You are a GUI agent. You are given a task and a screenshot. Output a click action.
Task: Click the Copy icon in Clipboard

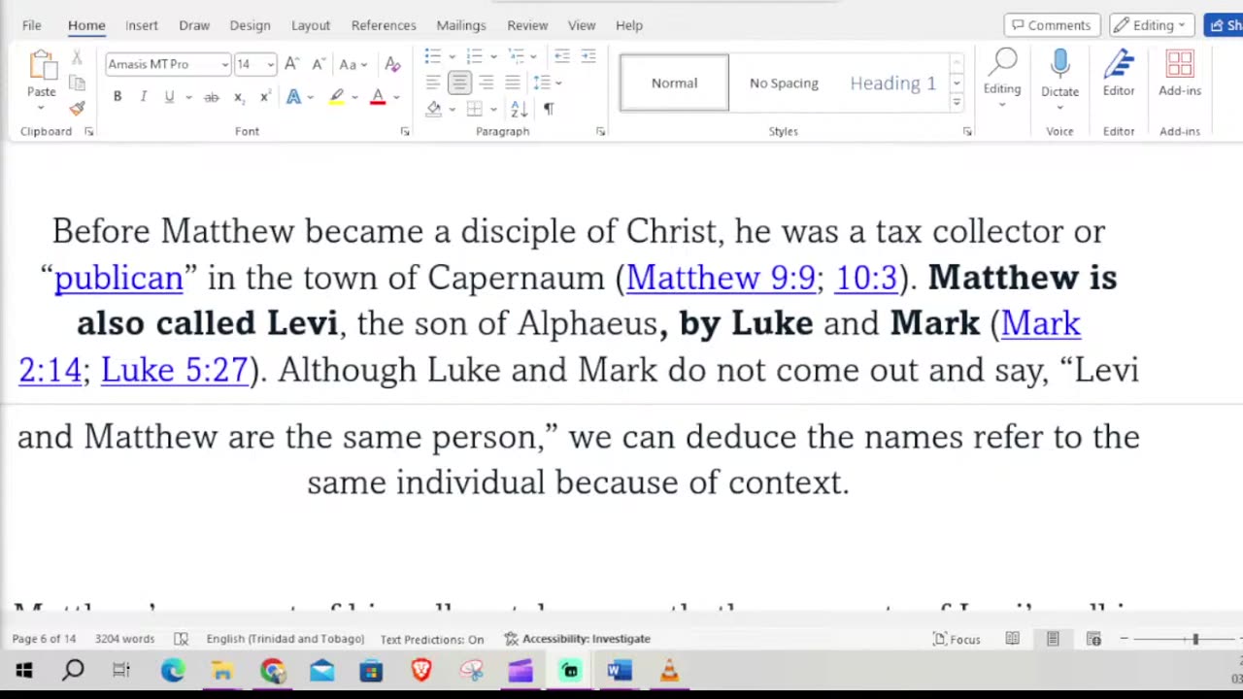pyautogui.click(x=77, y=83)
